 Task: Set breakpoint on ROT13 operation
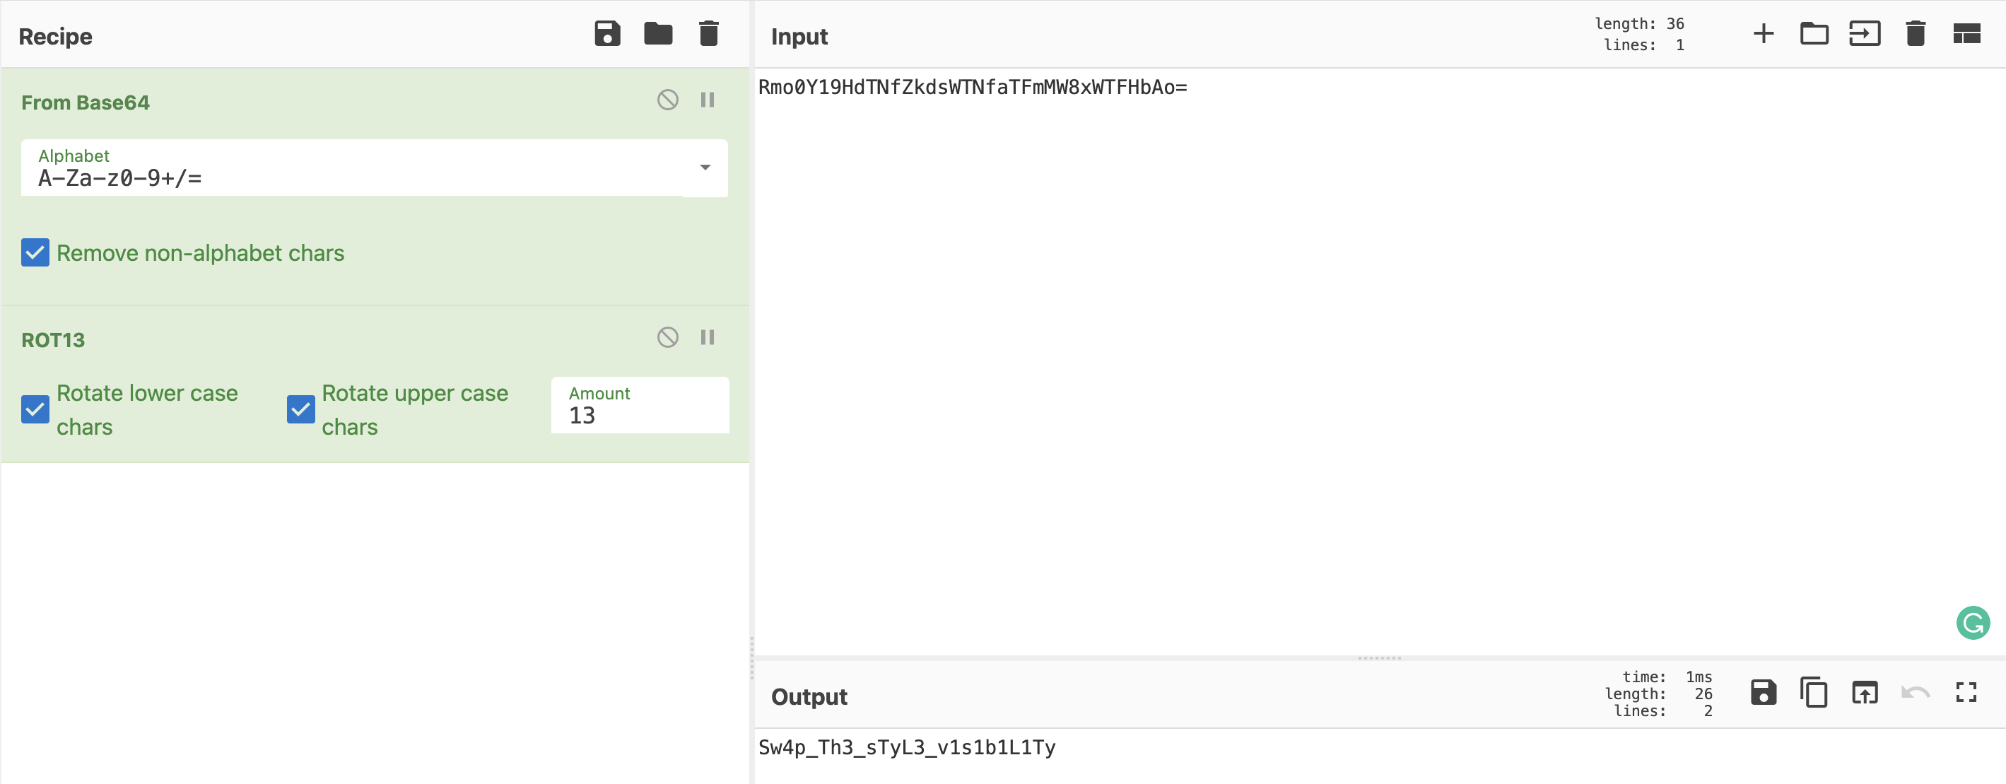point(707,337)
